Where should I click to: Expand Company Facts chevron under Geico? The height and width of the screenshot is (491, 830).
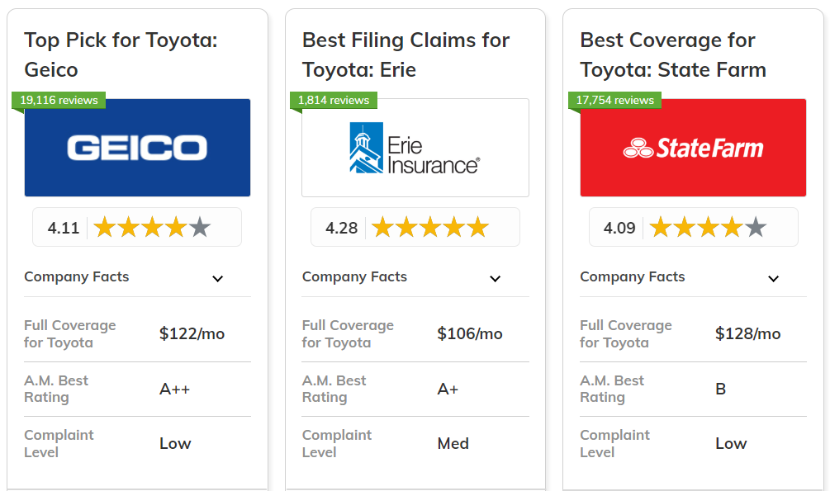click(217, 278)
